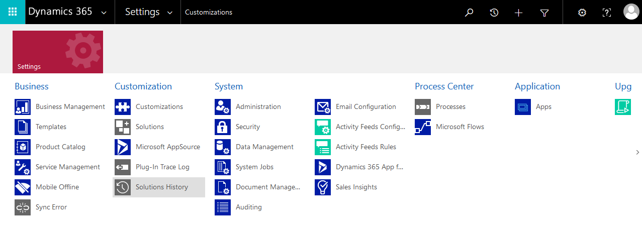Click the Customizations breadcrumb text
Viewport: 642px width, 228px height.
208,13
